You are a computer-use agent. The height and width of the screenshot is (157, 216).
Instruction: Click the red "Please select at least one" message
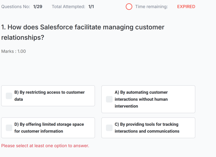45,146
